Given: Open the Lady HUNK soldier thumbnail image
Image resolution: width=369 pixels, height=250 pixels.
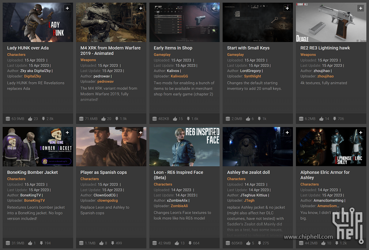Looking at the screenshot, I should [38, 22].
